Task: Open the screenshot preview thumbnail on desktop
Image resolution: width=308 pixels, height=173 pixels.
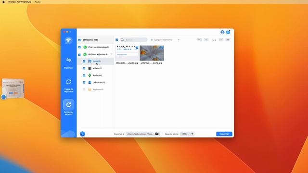Action: (13, 88)
